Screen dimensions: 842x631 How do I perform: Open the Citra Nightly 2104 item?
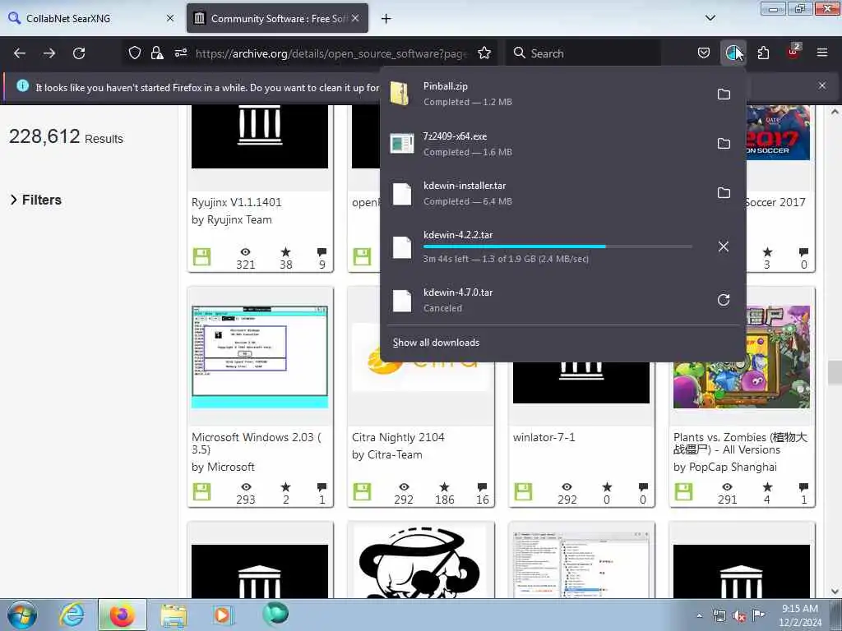(398, 437)
